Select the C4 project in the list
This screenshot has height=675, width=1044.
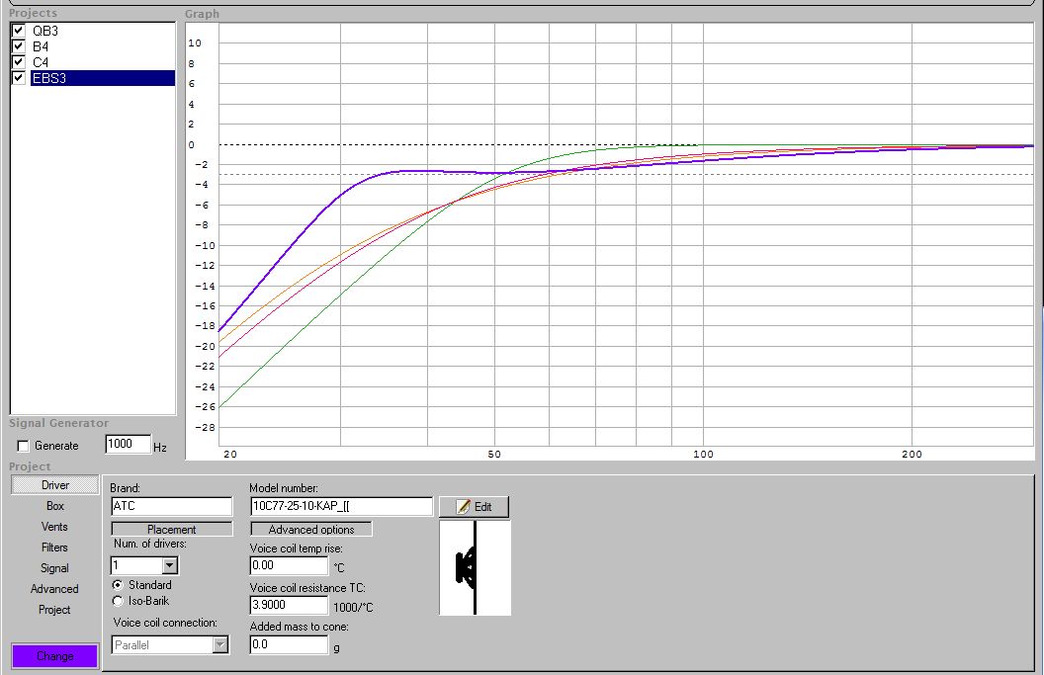[x=41, y=62]
